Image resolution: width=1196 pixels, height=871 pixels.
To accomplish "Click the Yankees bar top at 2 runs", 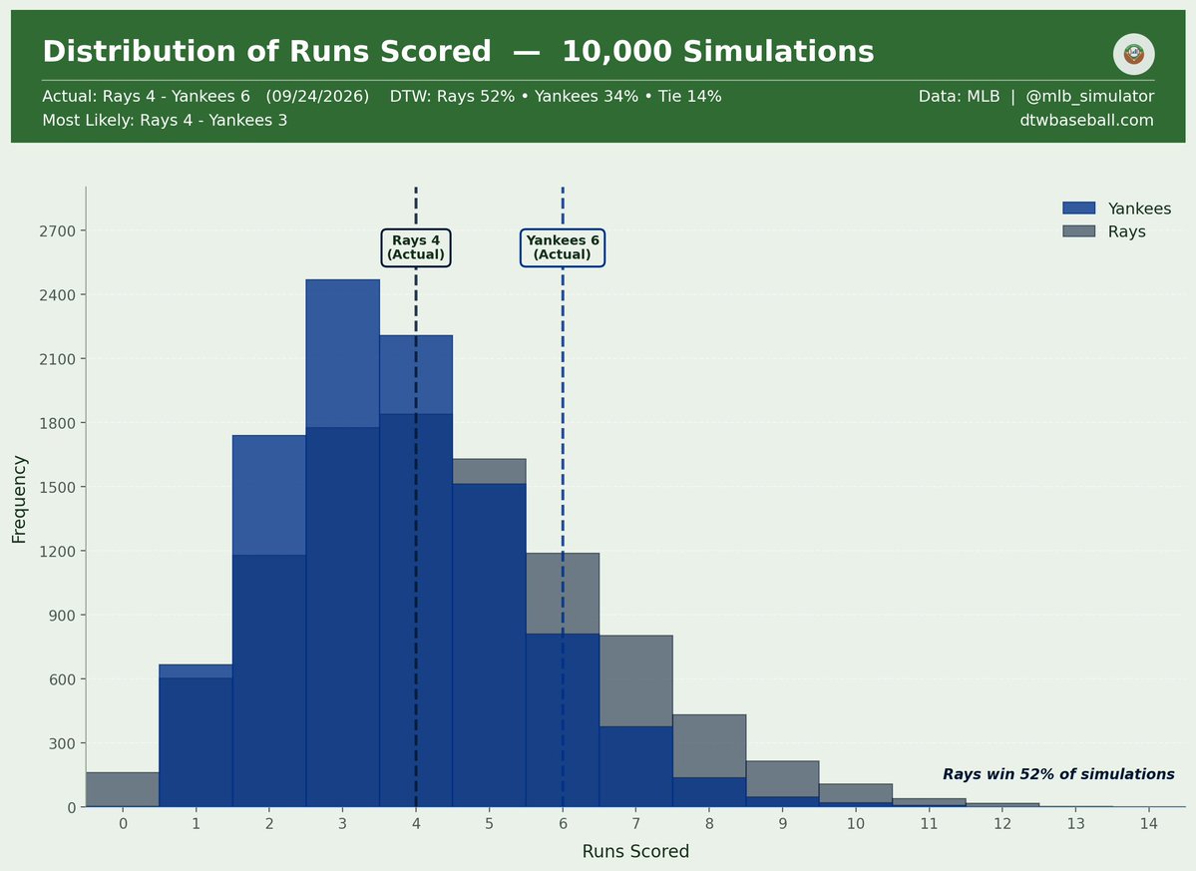I will click(269, 495).
